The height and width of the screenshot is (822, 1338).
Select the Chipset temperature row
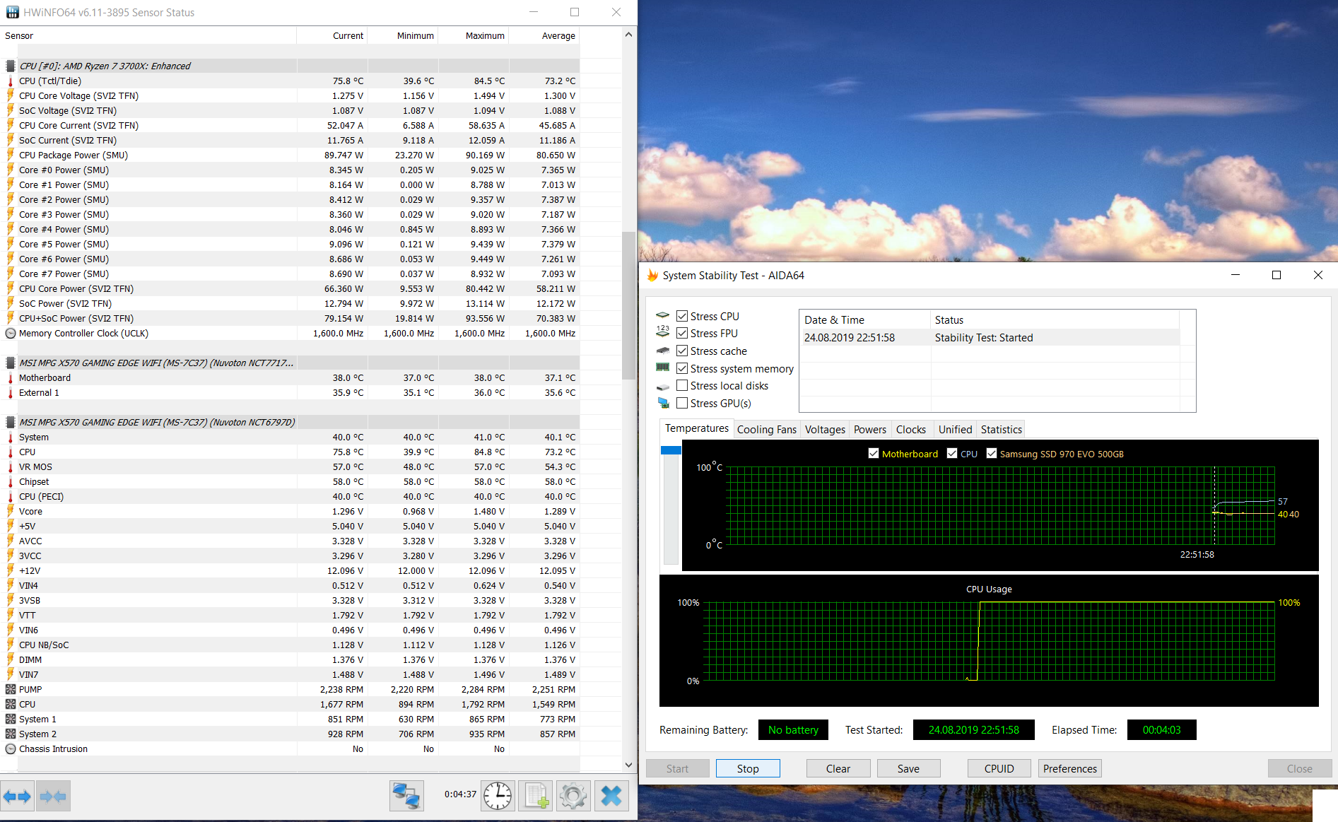290,481
